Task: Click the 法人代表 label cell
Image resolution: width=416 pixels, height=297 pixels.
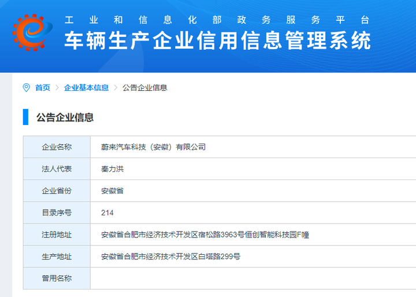Action: click(57, 169)
